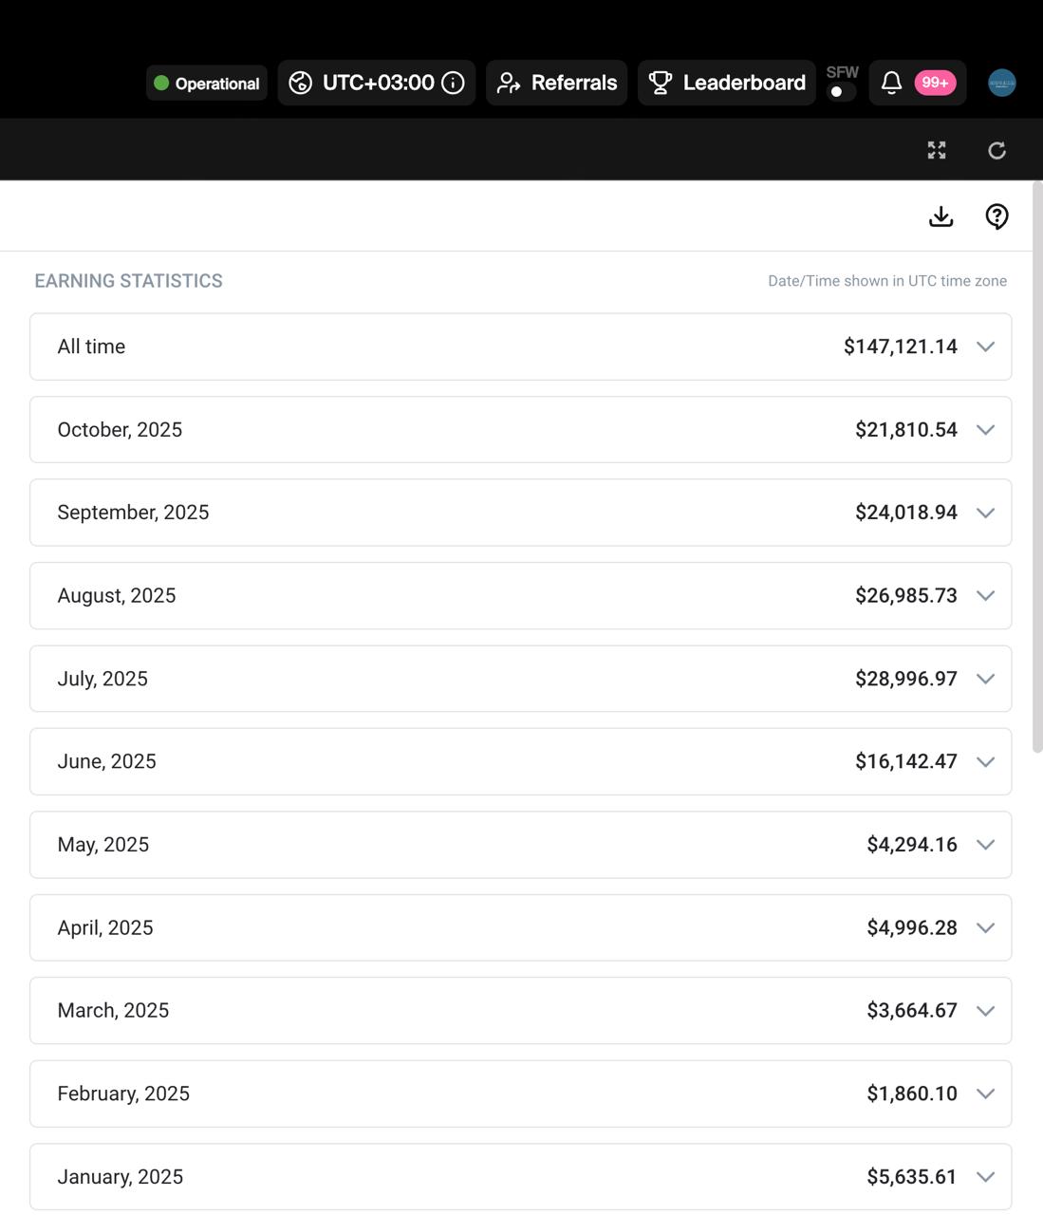Expand the July, 2025 chevron

pos(985,679)
